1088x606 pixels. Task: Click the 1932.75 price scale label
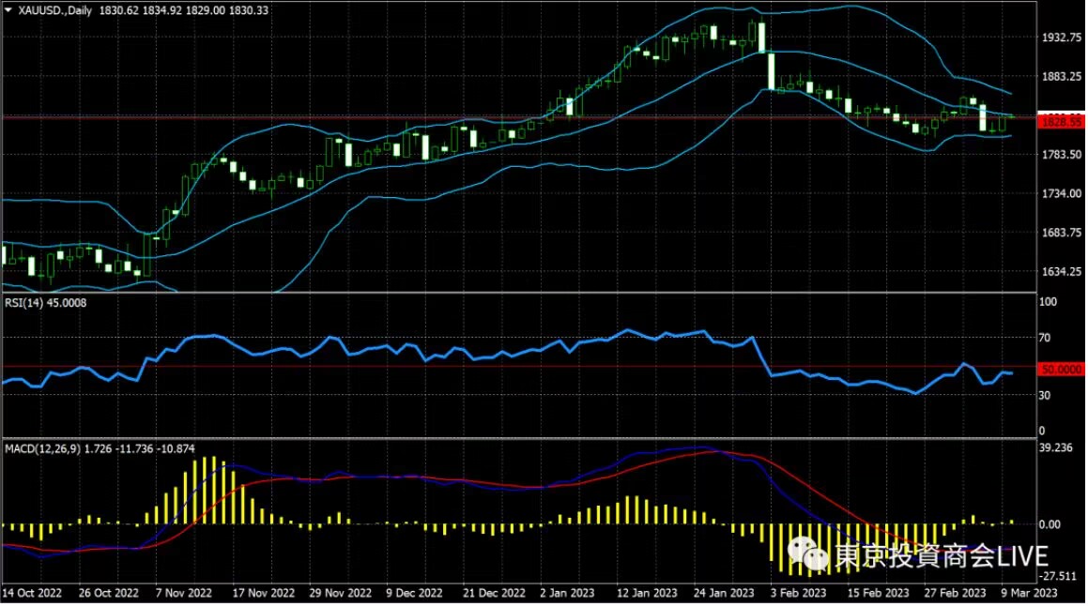[1062, 38]
